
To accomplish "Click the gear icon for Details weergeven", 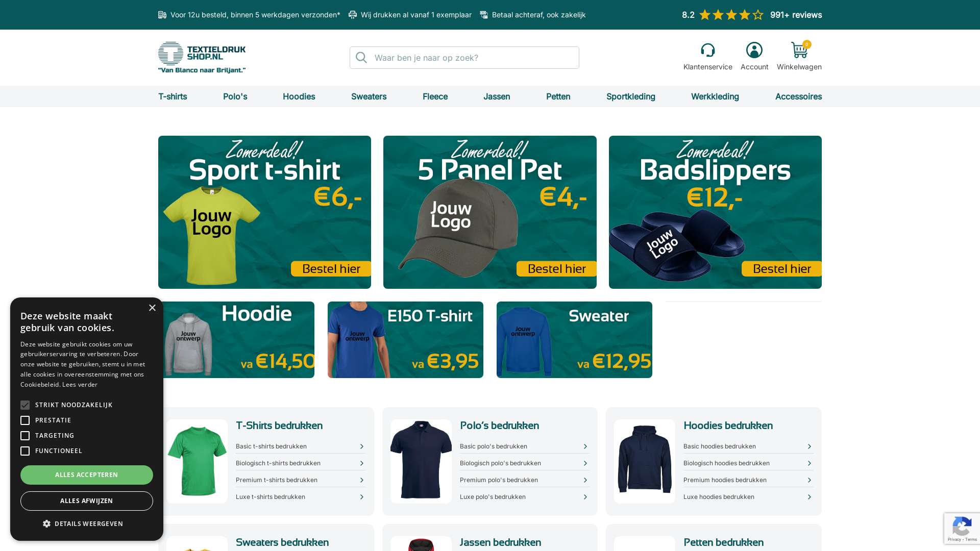I will tap(46, 524).
